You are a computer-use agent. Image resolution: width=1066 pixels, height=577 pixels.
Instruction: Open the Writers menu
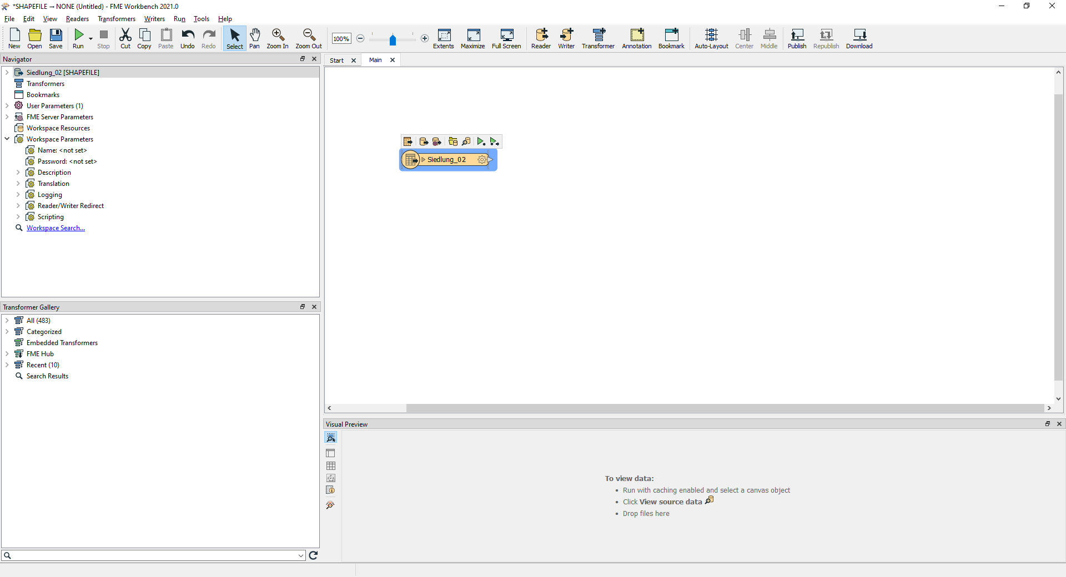tap(154, 19)
